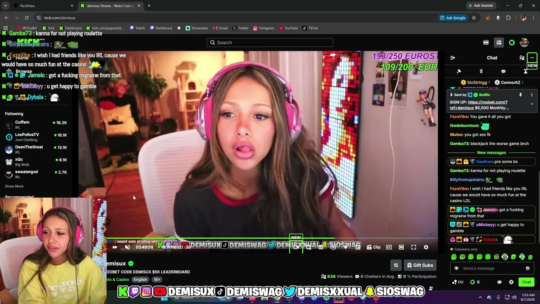Open the chat users list icon

pyautogui.click(x=522, y=58)
